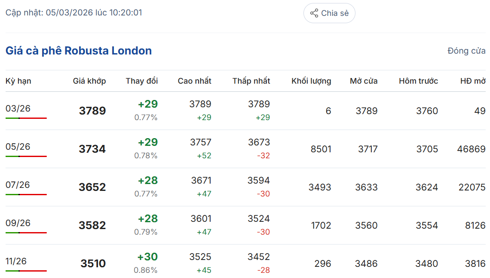Image resolution: width=490 pixels, height=278 pixels.
Task: Click the HĐ mở column header
Action: [x=473, y=81]
